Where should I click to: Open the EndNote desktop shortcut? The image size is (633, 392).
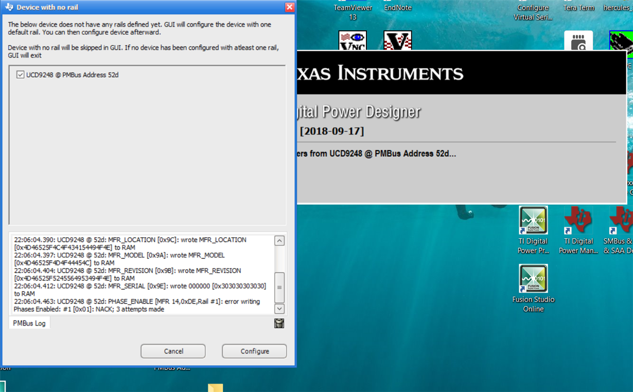coord(398,8)
